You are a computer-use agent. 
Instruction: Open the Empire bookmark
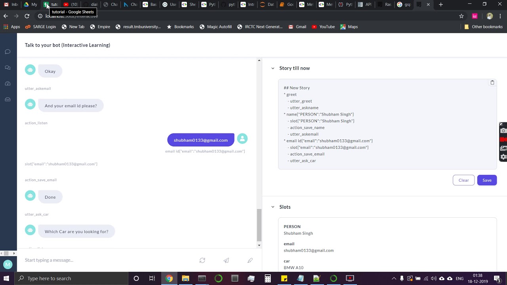point(100,27)
